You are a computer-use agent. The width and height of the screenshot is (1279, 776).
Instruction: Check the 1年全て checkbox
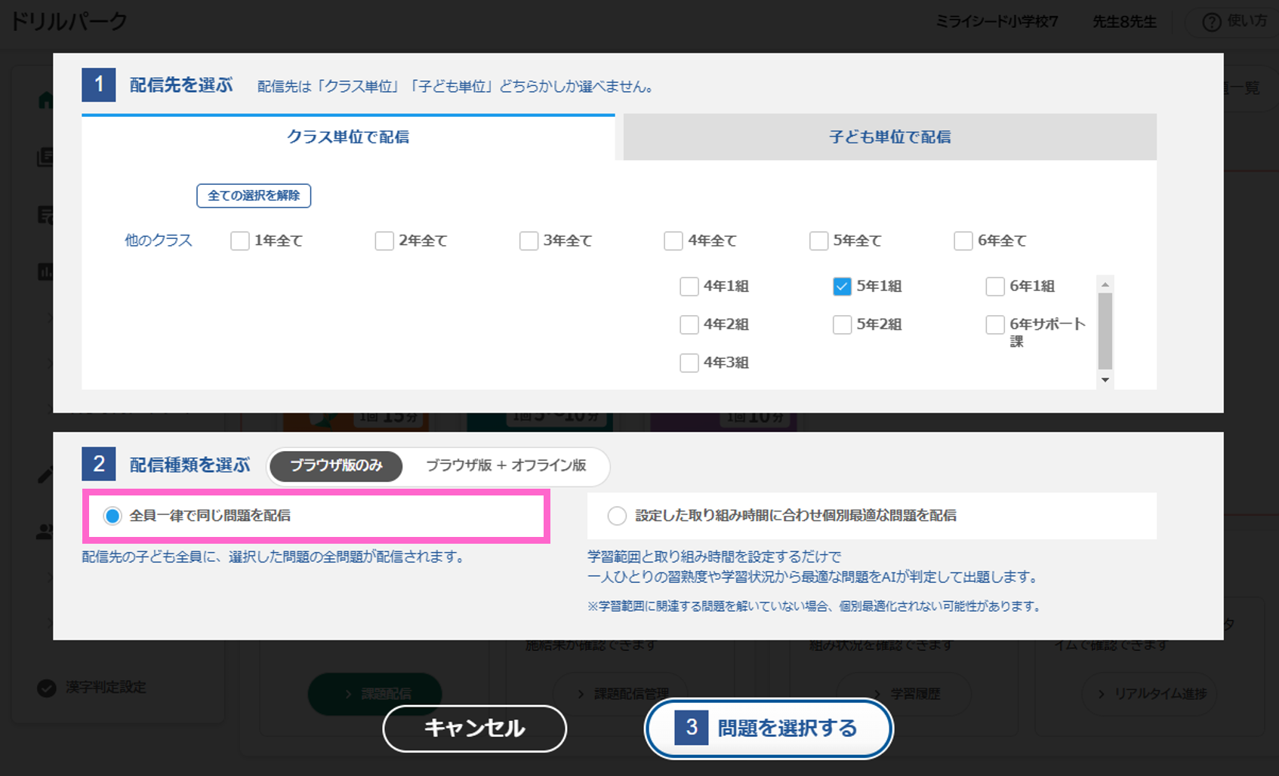point(240,241)
